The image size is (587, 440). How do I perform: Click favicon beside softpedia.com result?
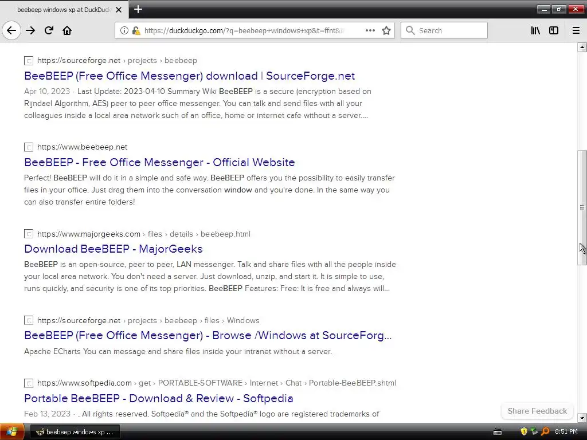[29, 383]
